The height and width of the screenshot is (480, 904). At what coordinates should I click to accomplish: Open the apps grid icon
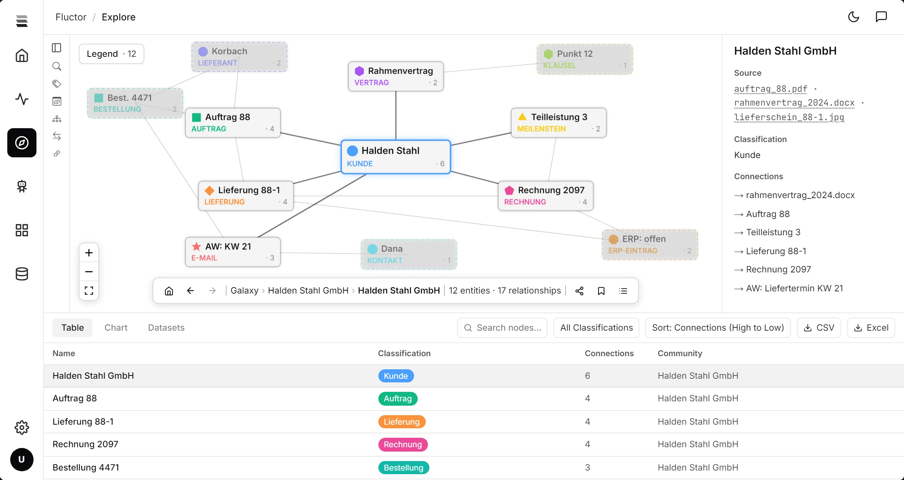click(22, 230)
